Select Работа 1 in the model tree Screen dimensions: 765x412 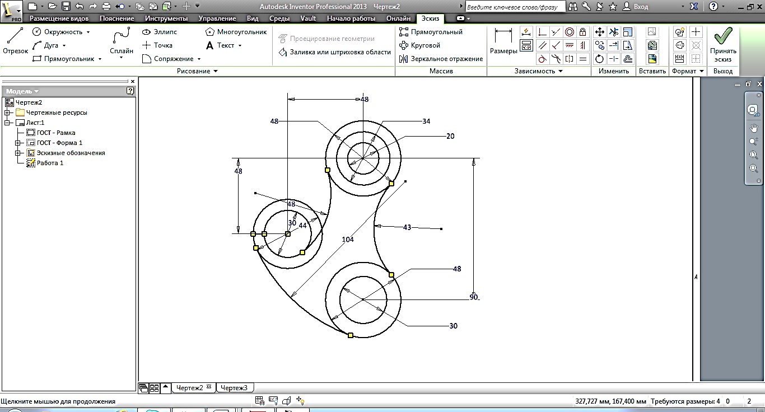tap(45, 163)
